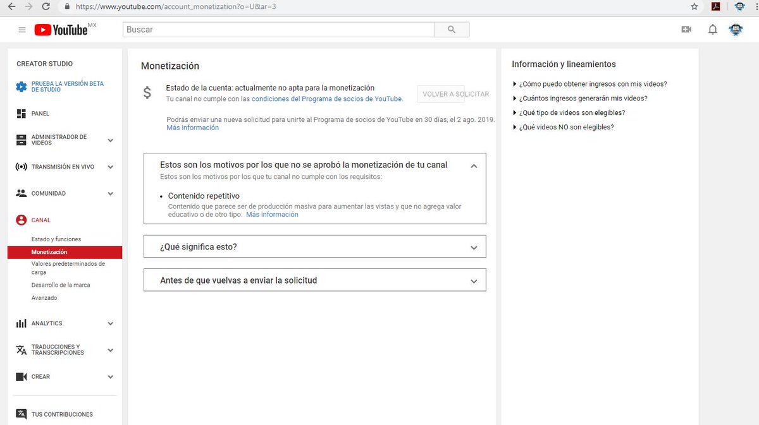Collapse the monetization reasons section chevron

coord(474,166)
